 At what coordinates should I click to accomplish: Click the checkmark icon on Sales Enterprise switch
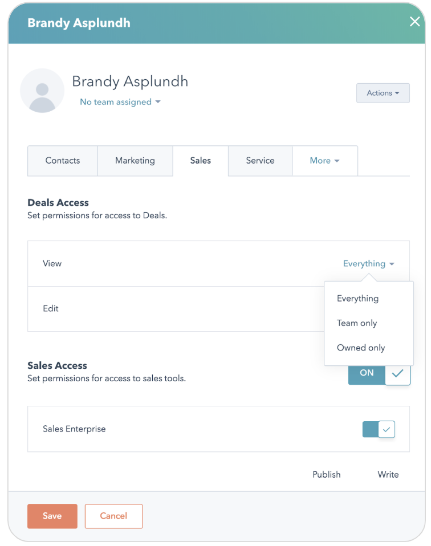tap(387, 429)
